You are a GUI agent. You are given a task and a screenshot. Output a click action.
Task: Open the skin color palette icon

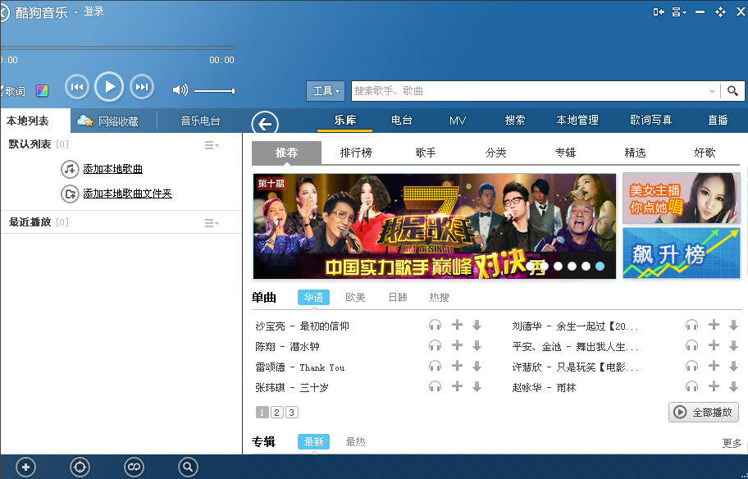click(43, 91)
